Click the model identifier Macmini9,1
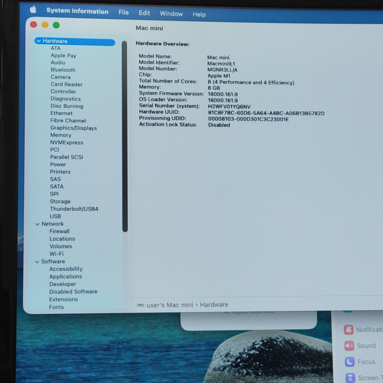Image resolution: width=383 pixels, height=383 pixels. 221,64
